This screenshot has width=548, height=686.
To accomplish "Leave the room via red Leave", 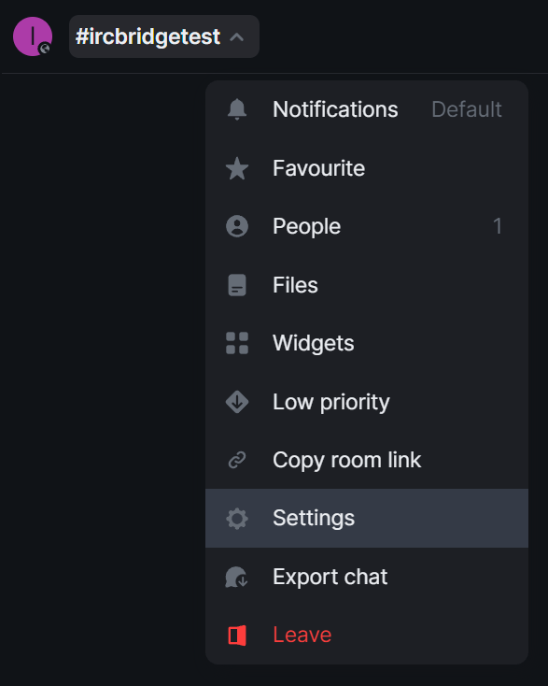I will pos(367,636).
